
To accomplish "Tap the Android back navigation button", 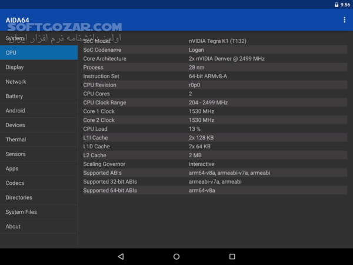I will (x=121, y=256).
